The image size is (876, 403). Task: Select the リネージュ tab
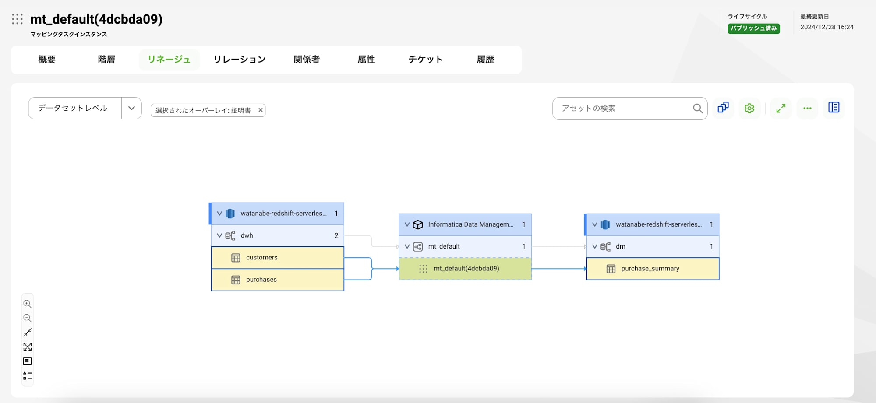[x=169, y=60]
